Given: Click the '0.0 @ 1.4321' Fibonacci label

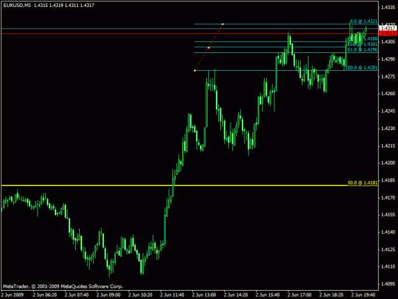Looking at the screenshot, I should tap(364, 21).
